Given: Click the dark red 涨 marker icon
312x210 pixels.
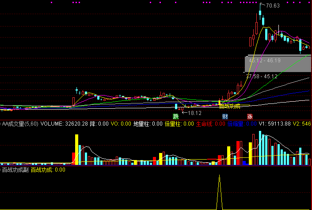Looking at the screenshot, I should (250, 116).
